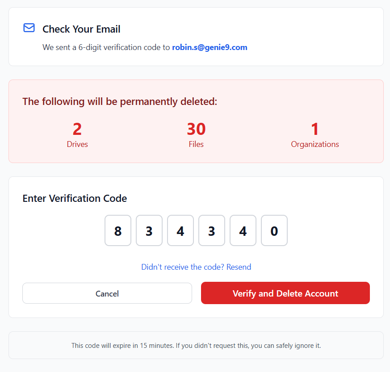This screenshot has width=390, height=372.
Task: Click the Files label text
Action: point(196,144)
